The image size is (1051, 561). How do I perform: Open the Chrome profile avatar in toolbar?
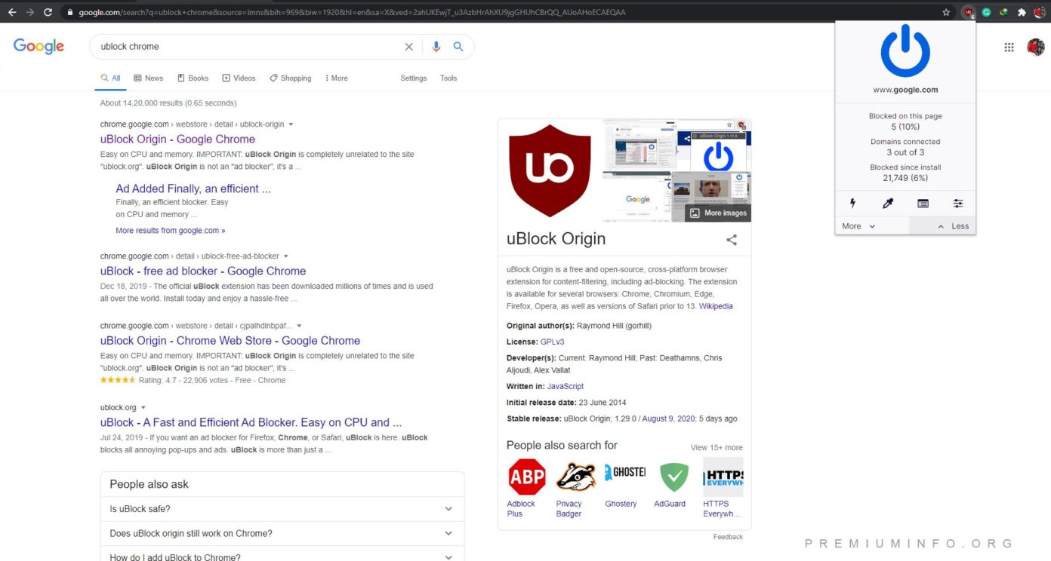(x=1040, y=12)
